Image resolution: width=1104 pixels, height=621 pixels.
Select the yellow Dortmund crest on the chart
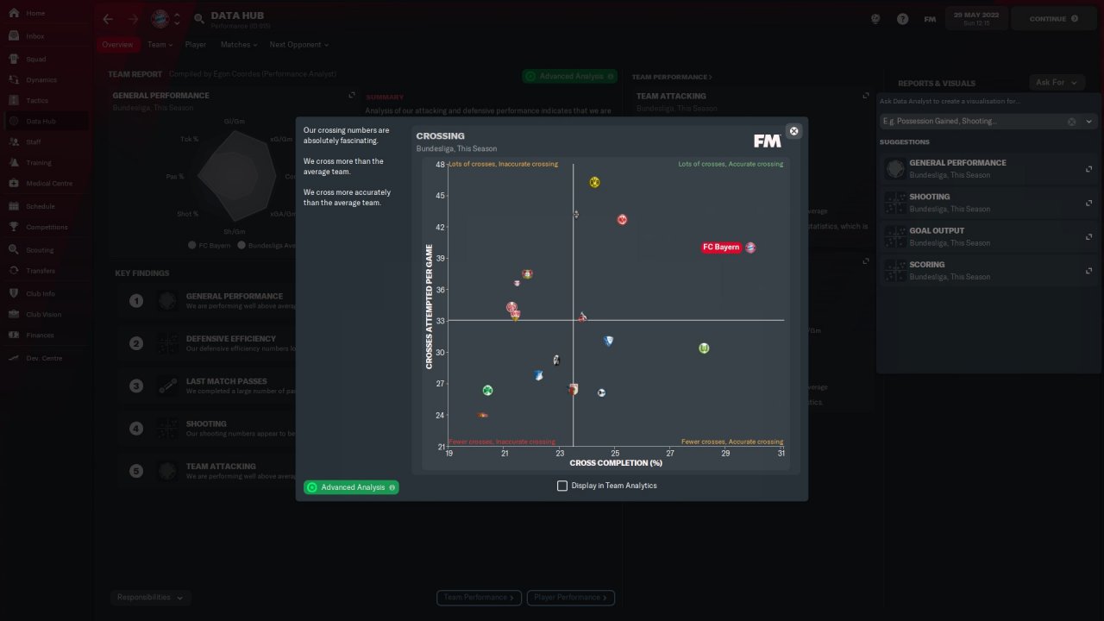click(594, 182)
